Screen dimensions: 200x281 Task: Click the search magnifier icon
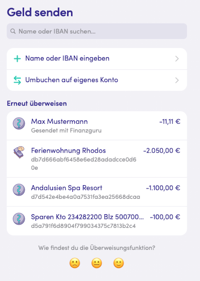pyautogui.click(x=13, y=31)
